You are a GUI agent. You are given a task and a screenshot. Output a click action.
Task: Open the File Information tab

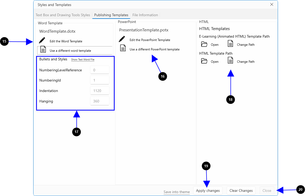pyautogui.click(x=145, y=15)
